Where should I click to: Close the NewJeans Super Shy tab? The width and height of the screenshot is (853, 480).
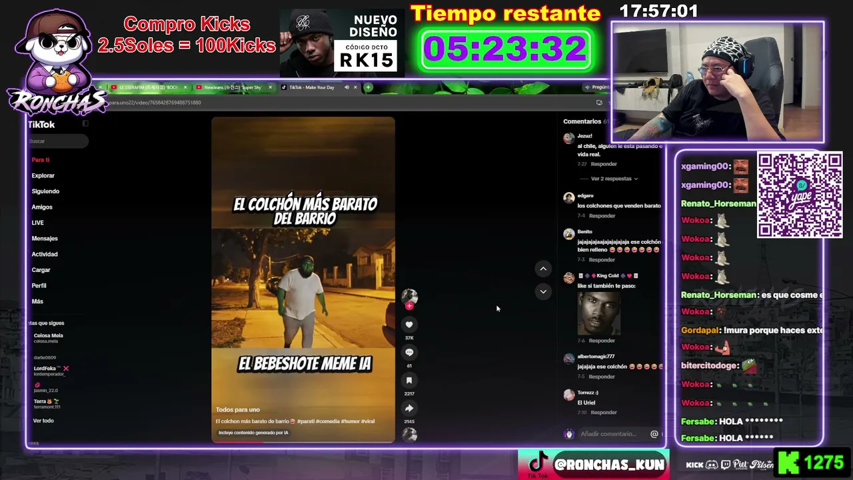(x=270, y=87)
